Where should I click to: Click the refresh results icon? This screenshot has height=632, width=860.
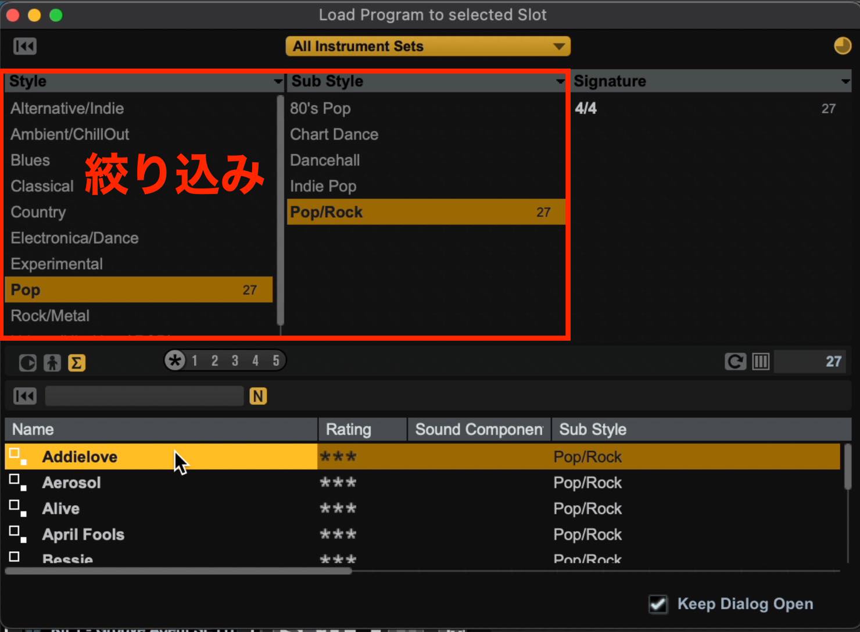coord(735,362)
